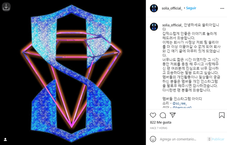Viewport: 227px width, 145px height.
Task: Focus the Agrega un comentario field
Action: (178, 139)
